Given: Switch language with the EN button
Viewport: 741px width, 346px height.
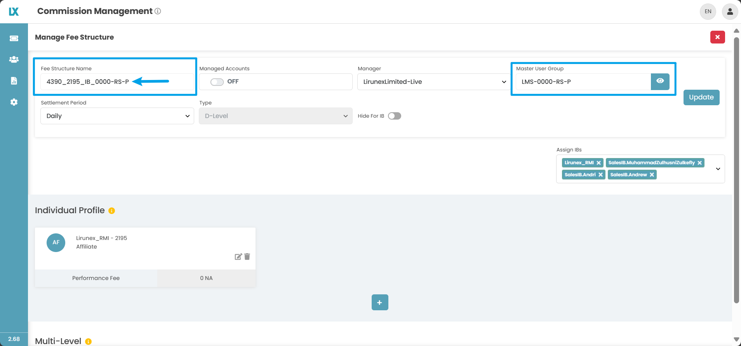Looking at the screenshot, I should (708, 12).
